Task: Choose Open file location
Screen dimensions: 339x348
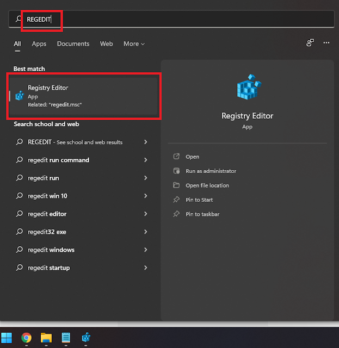Action: pos(207,185)
